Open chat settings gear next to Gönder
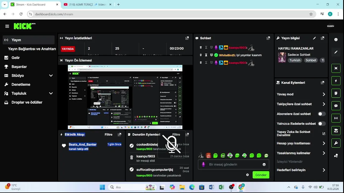Screen dimensions: 344x193 (247, 175)
